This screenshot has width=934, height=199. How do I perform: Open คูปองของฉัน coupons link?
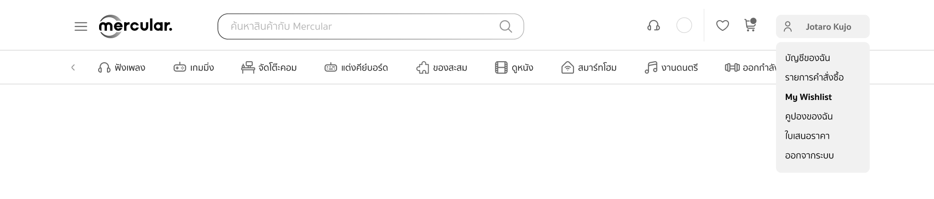(x=809, y=117)
